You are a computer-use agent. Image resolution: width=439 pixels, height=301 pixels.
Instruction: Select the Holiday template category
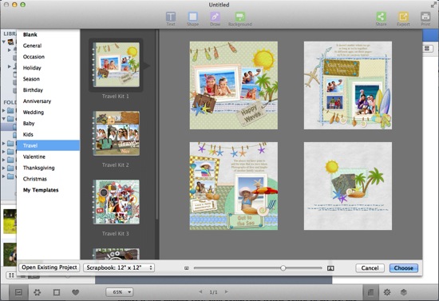[48, 68]
